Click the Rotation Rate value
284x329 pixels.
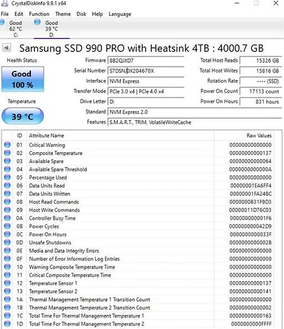click(x=261, y=81)
